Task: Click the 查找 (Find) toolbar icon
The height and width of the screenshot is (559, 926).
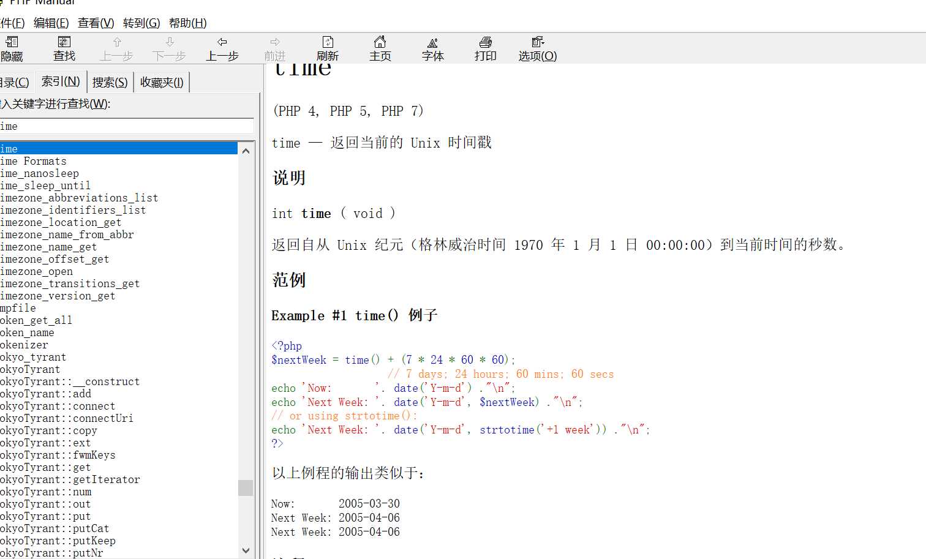Action: coord(64,48)
